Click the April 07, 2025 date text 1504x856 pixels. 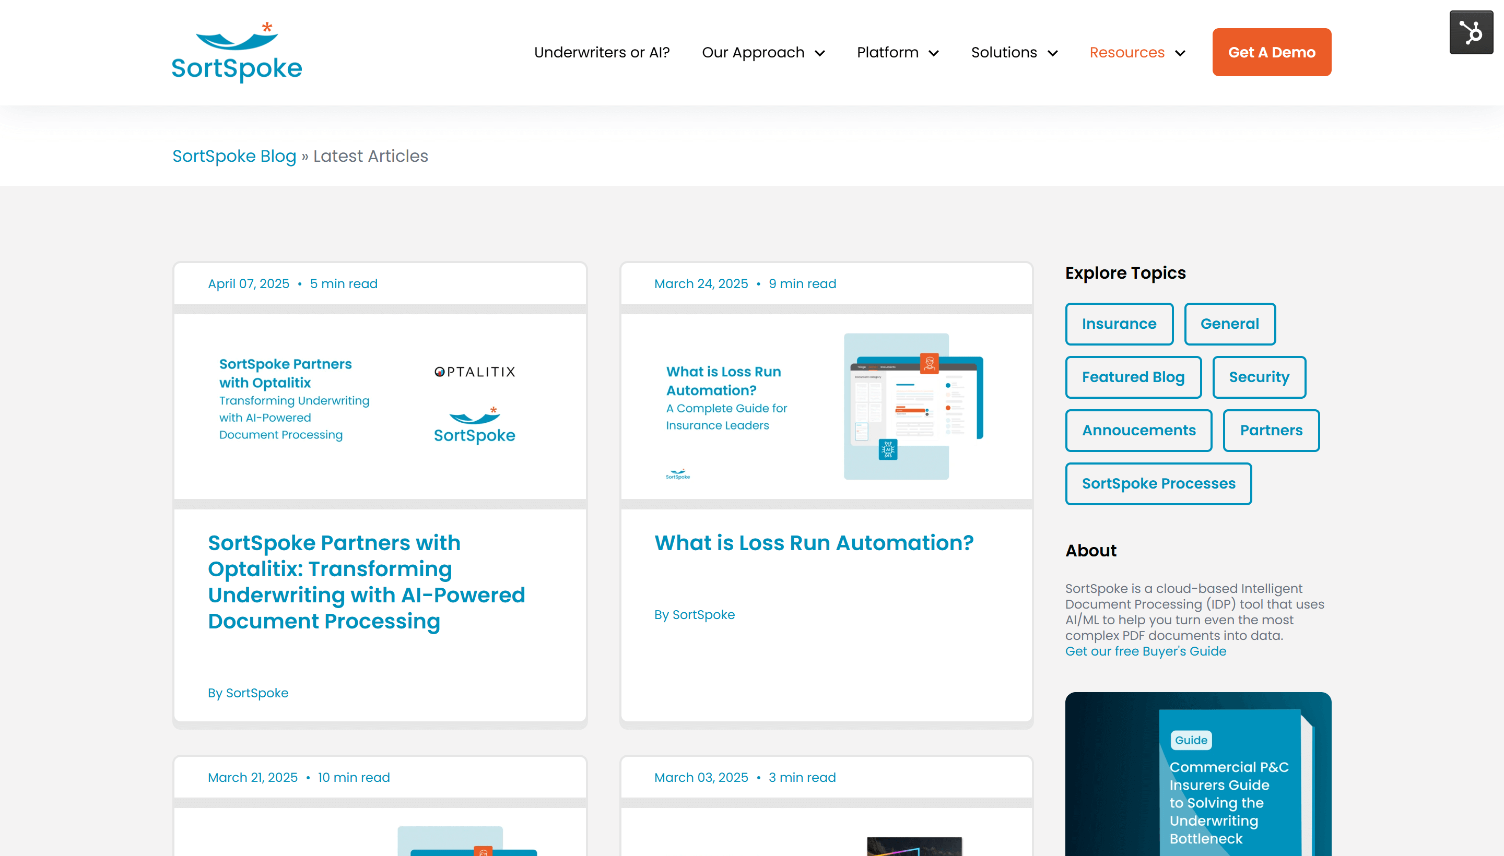tap(248, 283)
